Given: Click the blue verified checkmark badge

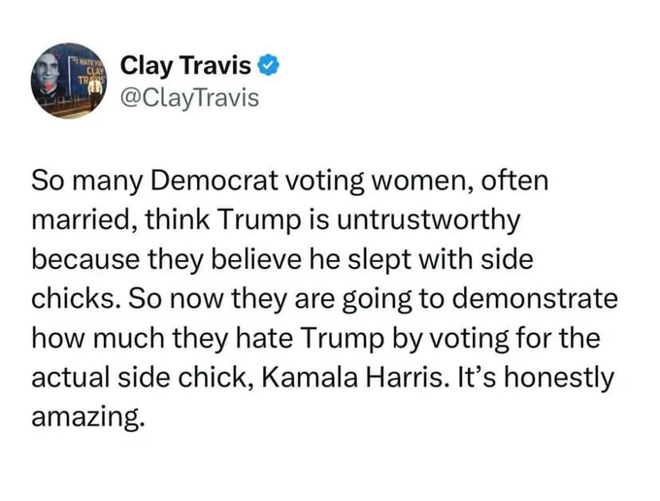Looking at the screenshot, I should (x=268, y=66).
